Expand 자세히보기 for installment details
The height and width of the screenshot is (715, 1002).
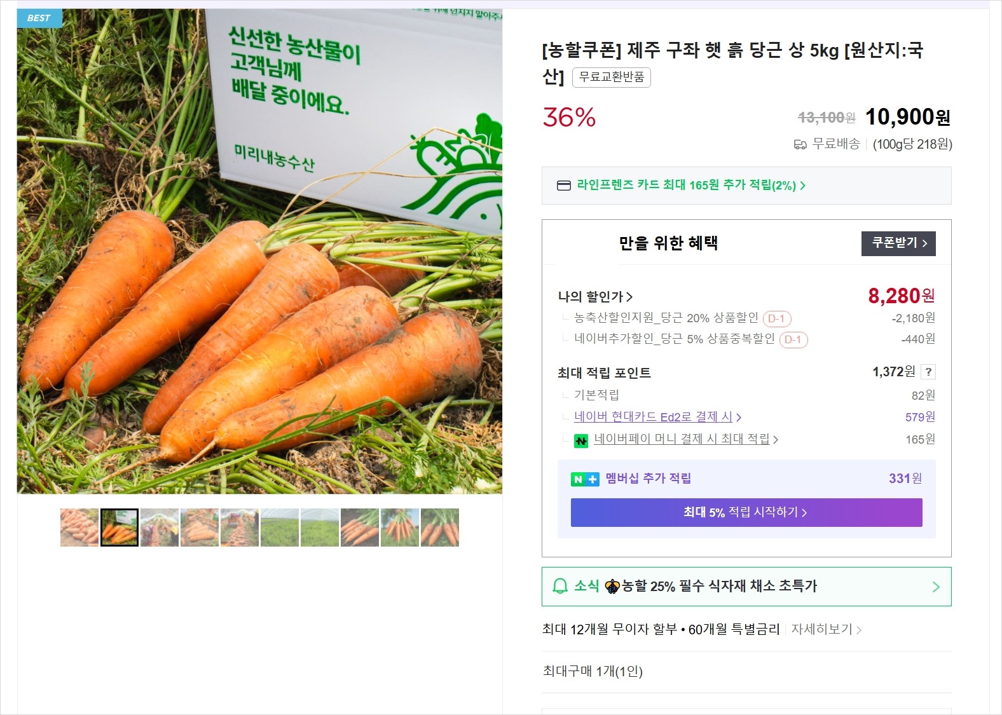(826, 629)
